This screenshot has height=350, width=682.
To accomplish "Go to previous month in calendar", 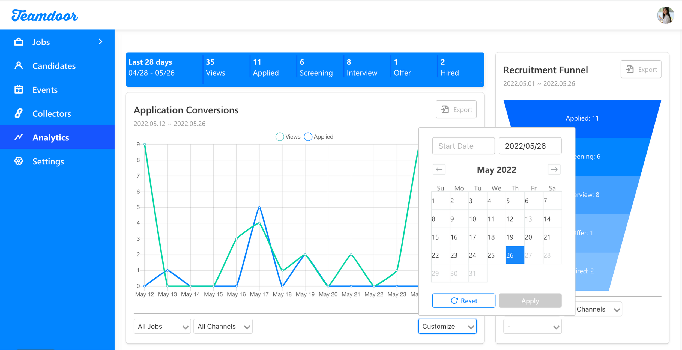I will [x=439, y=169].
